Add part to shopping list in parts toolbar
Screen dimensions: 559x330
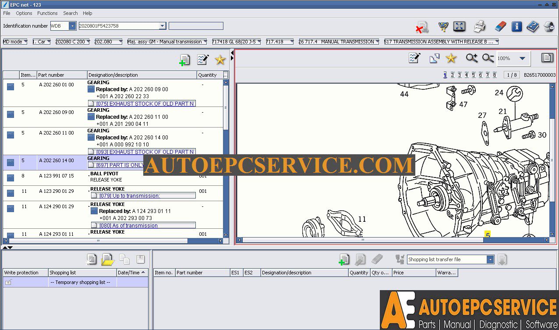click(184, 60)
